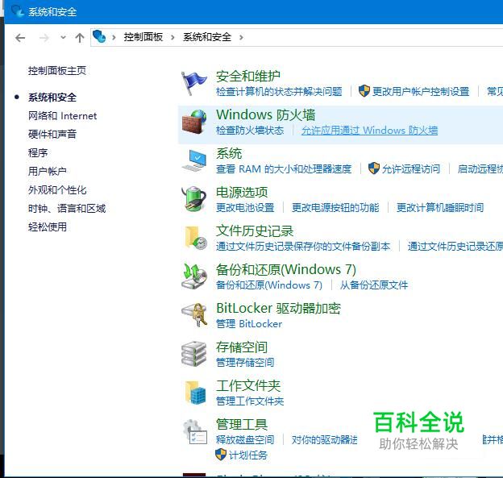Open the 安全和维护 heading

(x=248, y=77)
